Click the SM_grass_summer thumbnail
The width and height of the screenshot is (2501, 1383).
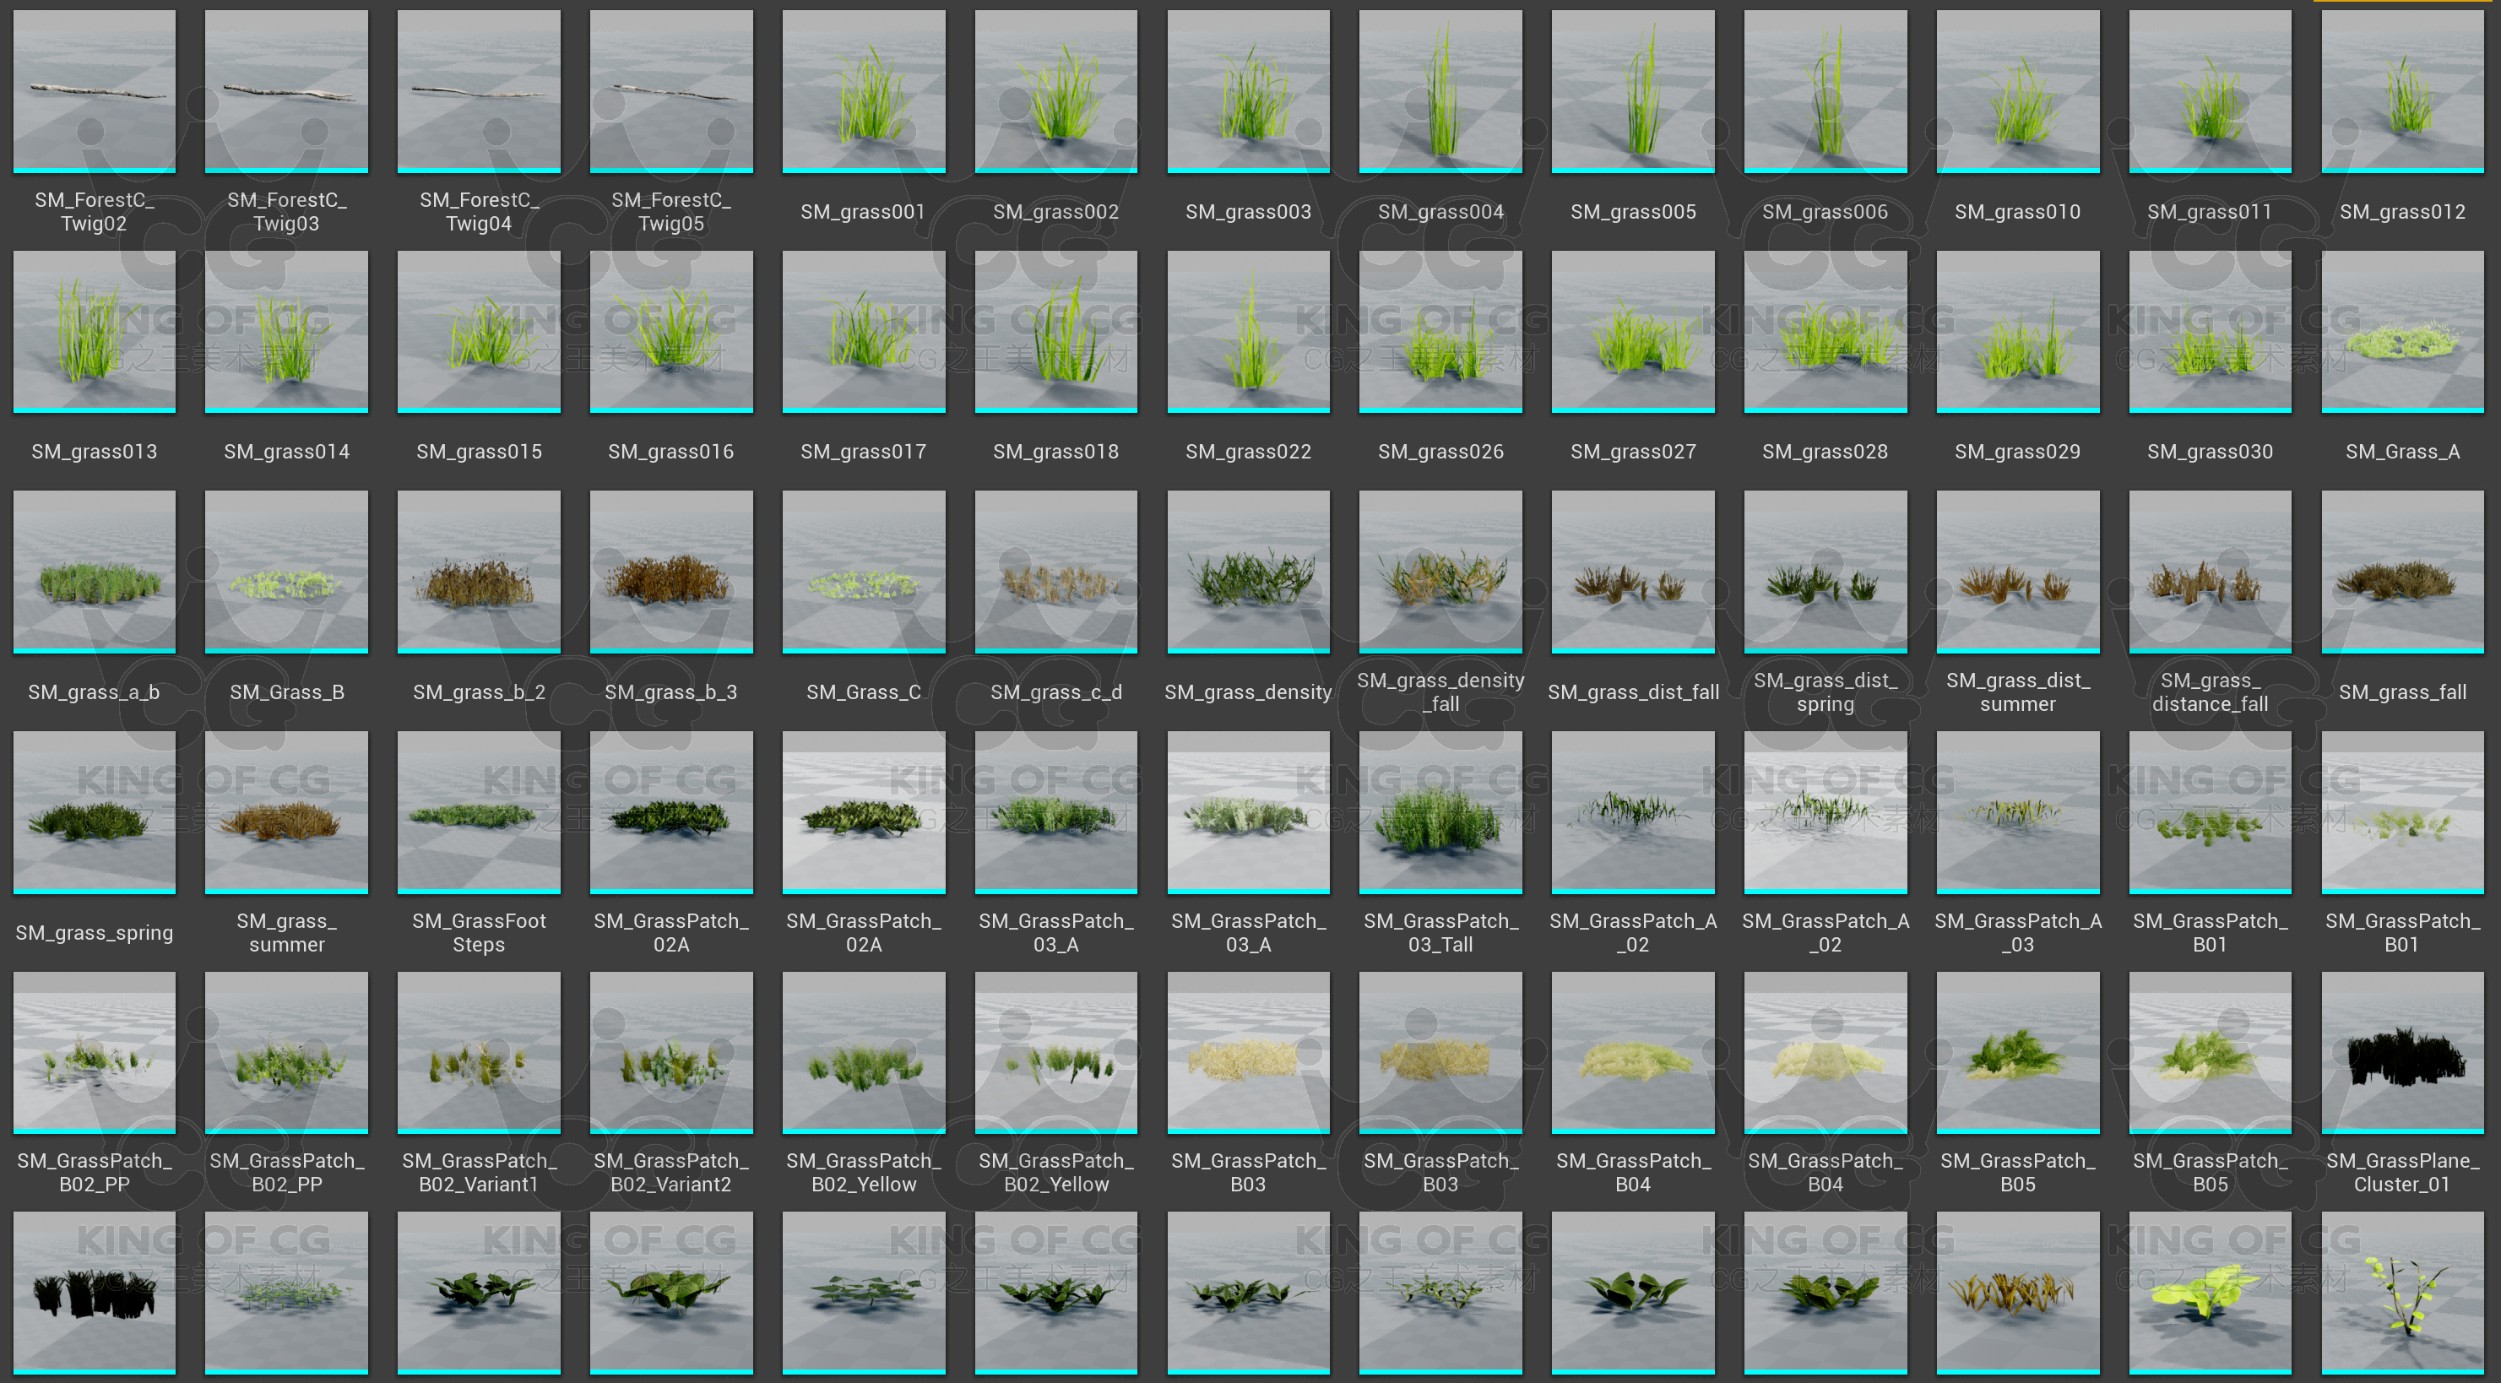coord(286,811)
